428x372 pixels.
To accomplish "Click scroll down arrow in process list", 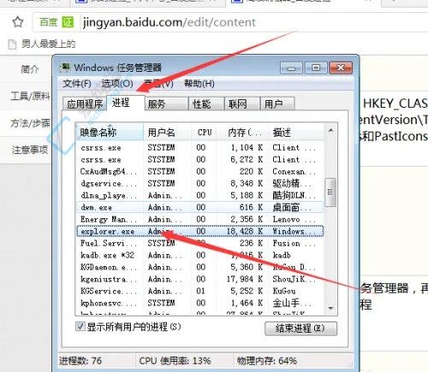I will (330, 309).
